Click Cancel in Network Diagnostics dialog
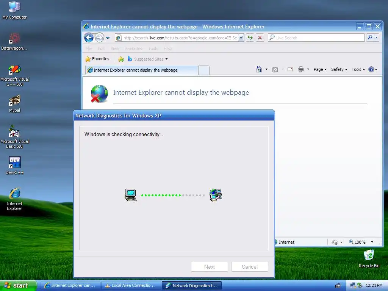This screenshot has height=291, width=388. 250,267
